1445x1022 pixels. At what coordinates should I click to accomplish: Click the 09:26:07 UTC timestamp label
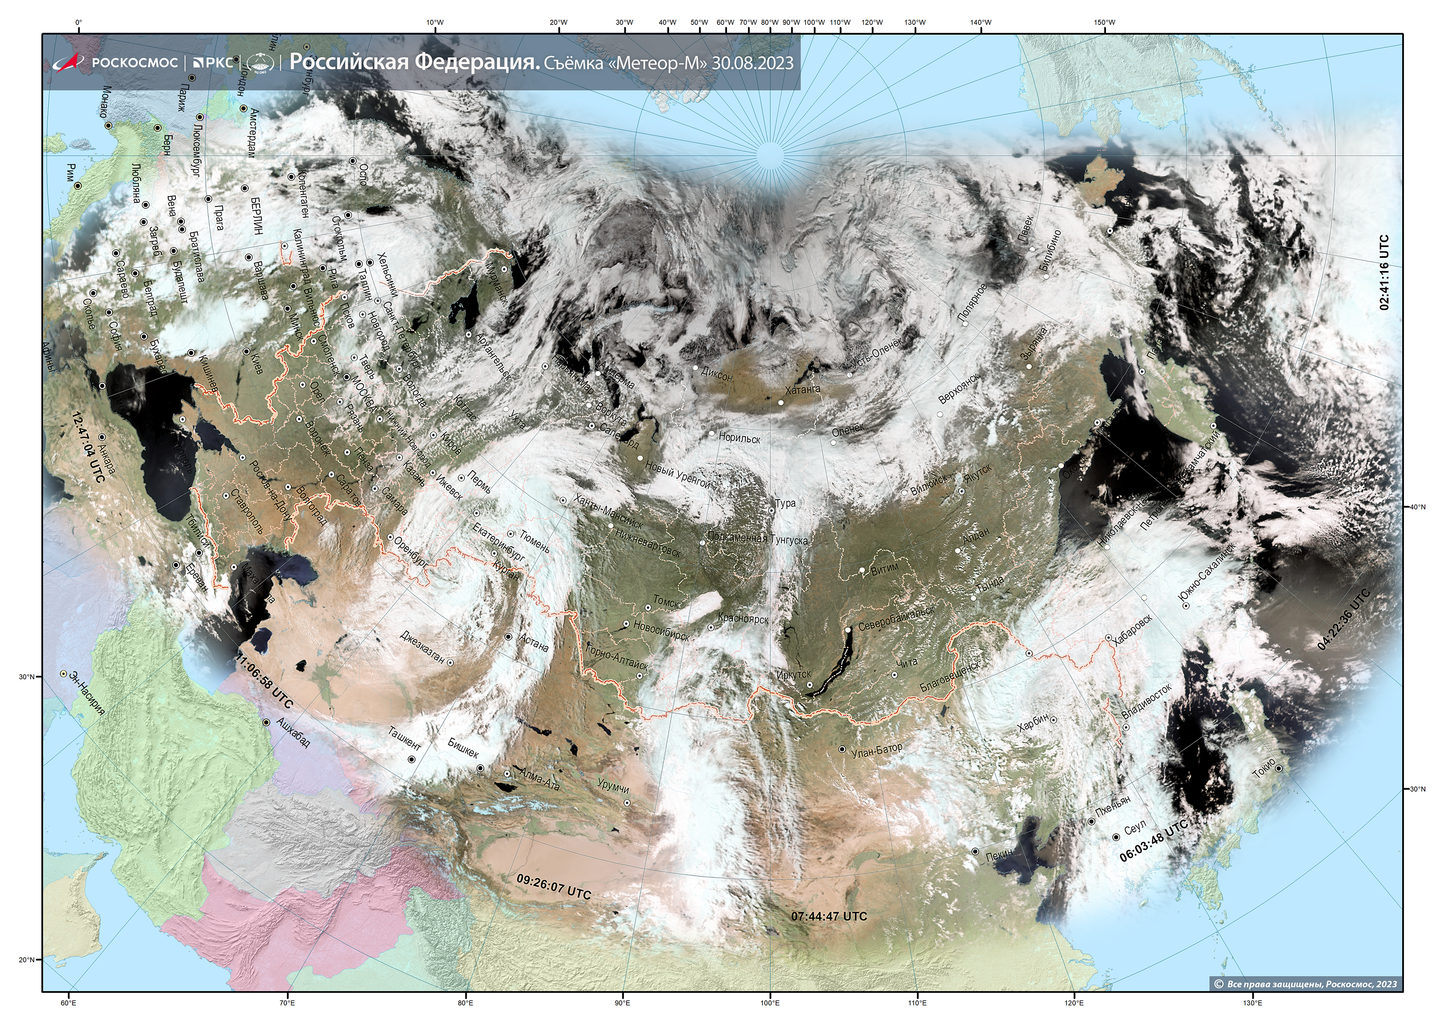coord(553,886)
